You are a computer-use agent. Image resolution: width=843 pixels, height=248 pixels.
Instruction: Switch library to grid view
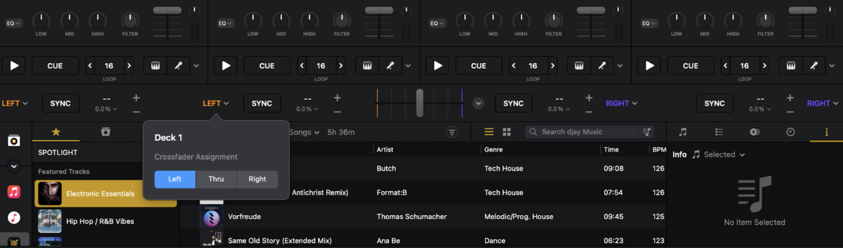tap(507, 131)
